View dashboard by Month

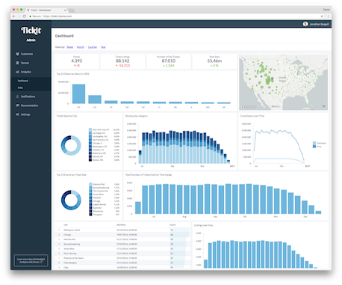tap(81, 47)
